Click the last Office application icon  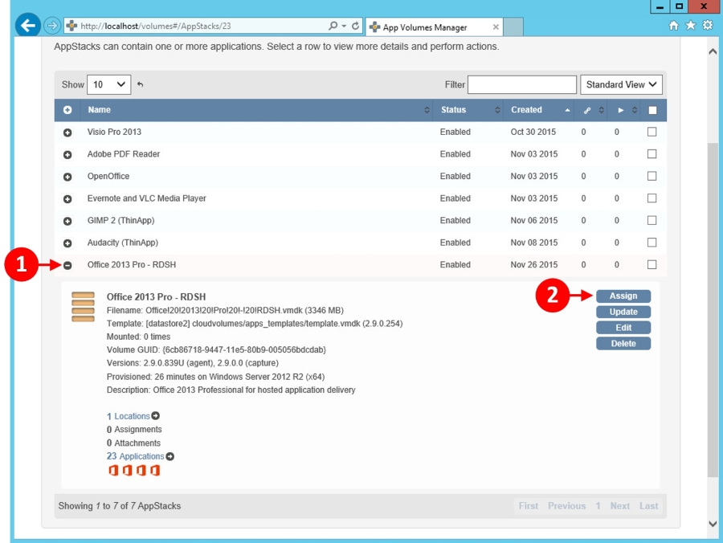155,470
